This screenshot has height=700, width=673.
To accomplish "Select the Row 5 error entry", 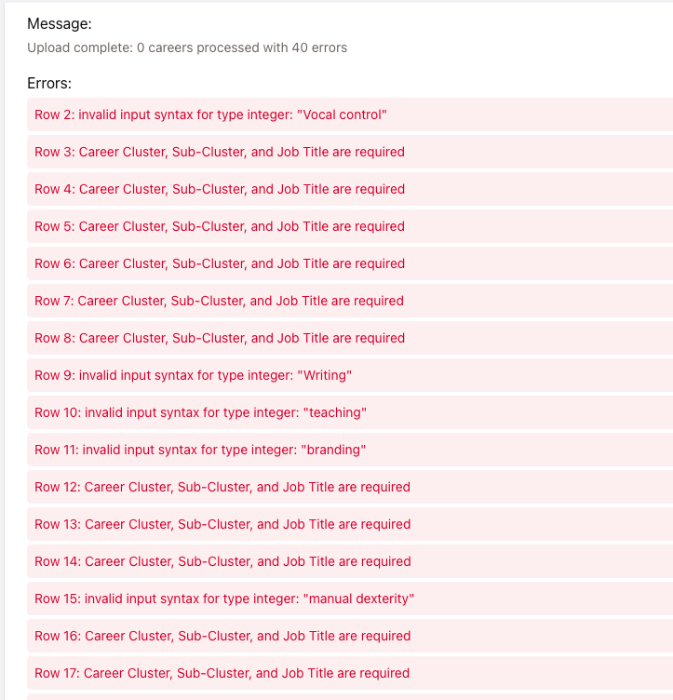I will point(220,226).
